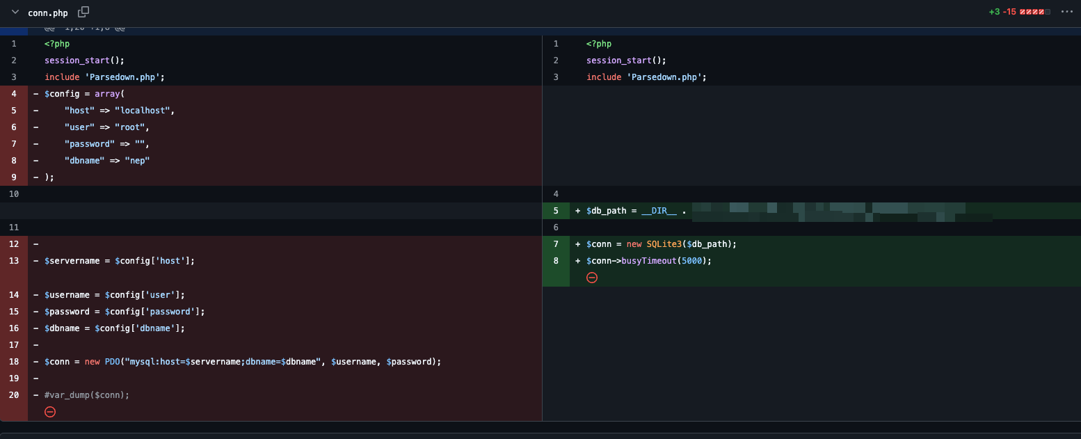This screenshot has height=439, width=1081.
Task: Collapse the conn.php file diff chevron
Action: (15, 13)
